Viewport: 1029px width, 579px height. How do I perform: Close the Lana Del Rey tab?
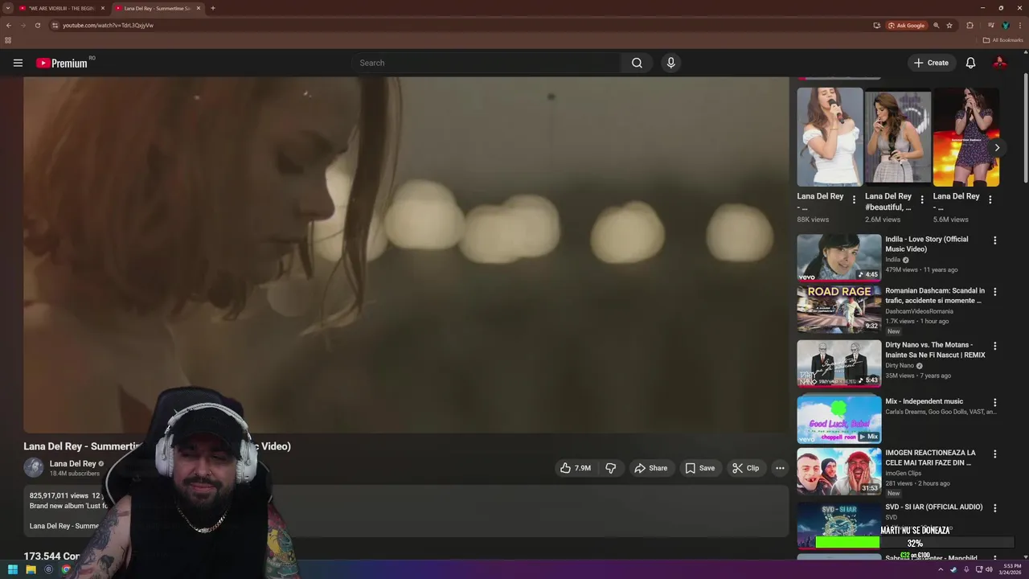[x=199, y=8]
